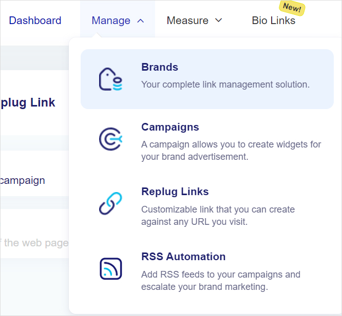
Task: Click the 'campaign' label on left
Action: click(23, 180)
